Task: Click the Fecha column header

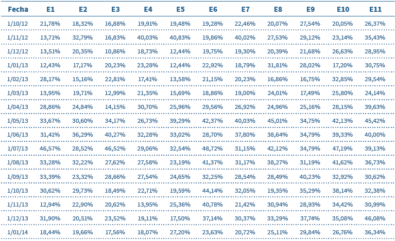Action: (x=18, y=10)
